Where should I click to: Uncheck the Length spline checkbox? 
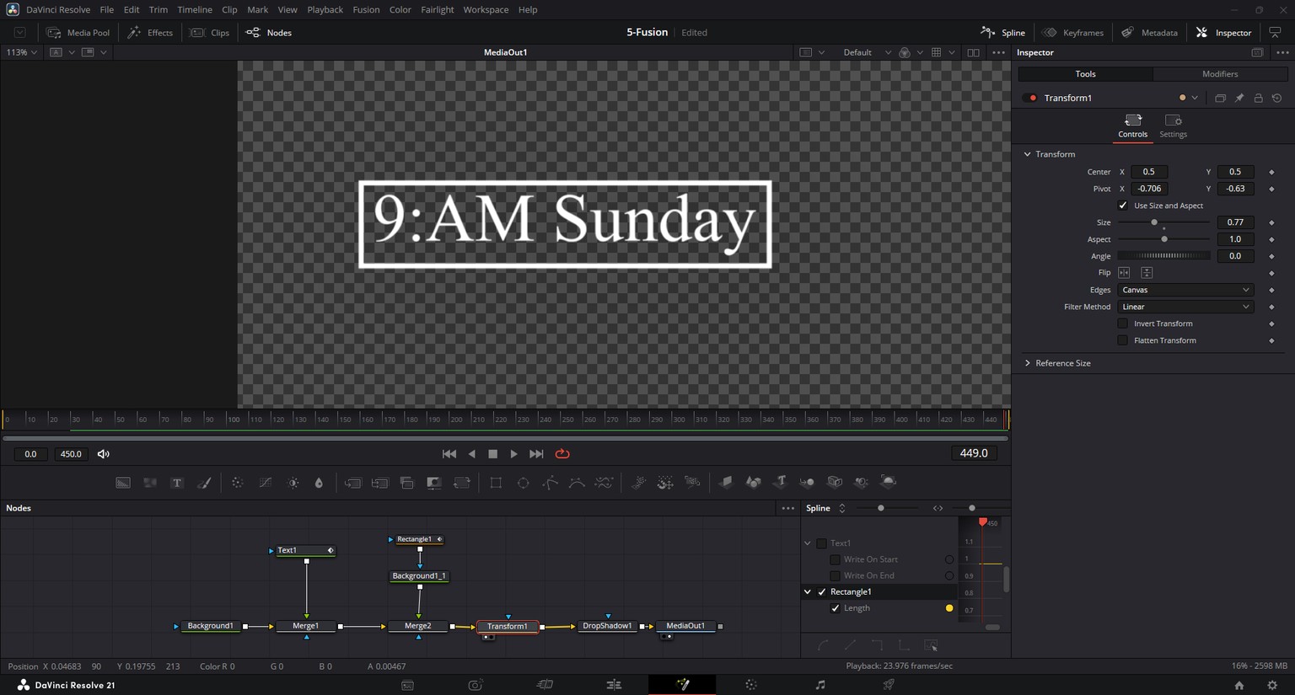836,608
